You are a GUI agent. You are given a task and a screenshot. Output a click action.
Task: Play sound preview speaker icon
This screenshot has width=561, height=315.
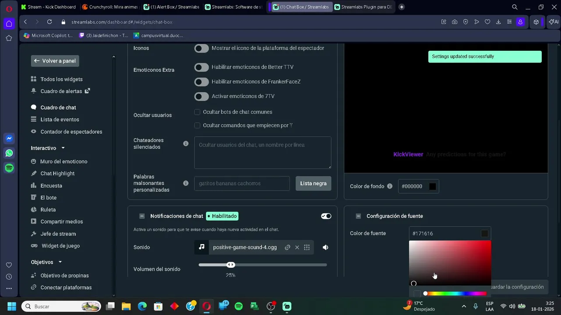coord(325,247)
